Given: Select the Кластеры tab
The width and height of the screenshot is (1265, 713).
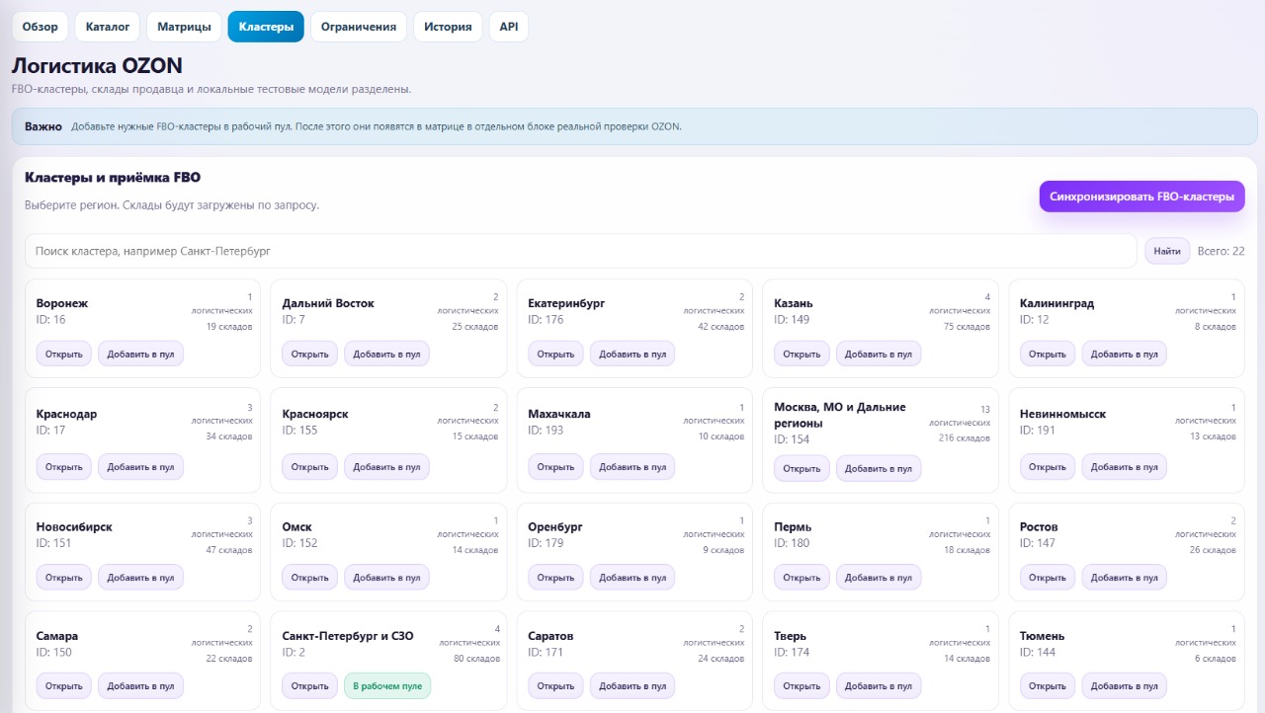Looking at the screenshot, I should point(266,27).
